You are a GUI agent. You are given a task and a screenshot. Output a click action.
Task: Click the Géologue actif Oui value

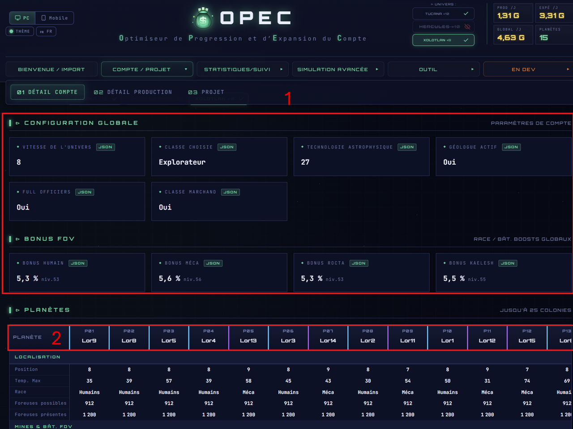[449, 162]
